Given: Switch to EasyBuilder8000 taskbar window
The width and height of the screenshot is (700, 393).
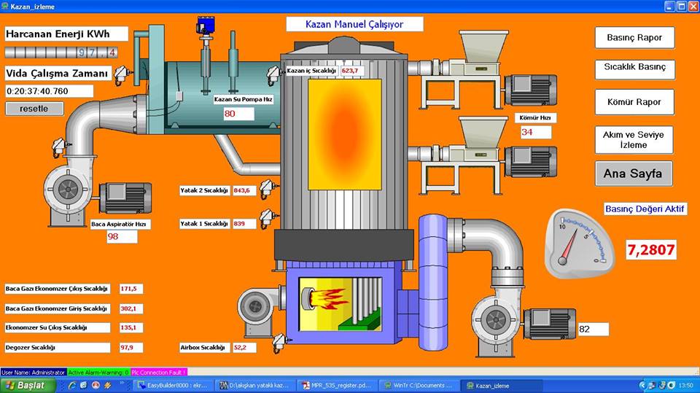Looking at the screenshot, I should pos(172,385).
